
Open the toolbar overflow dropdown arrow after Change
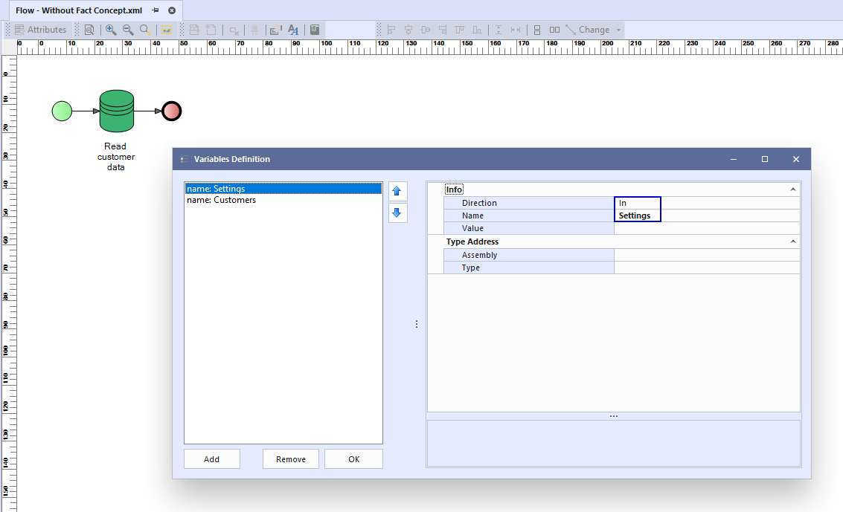(619, 30)
